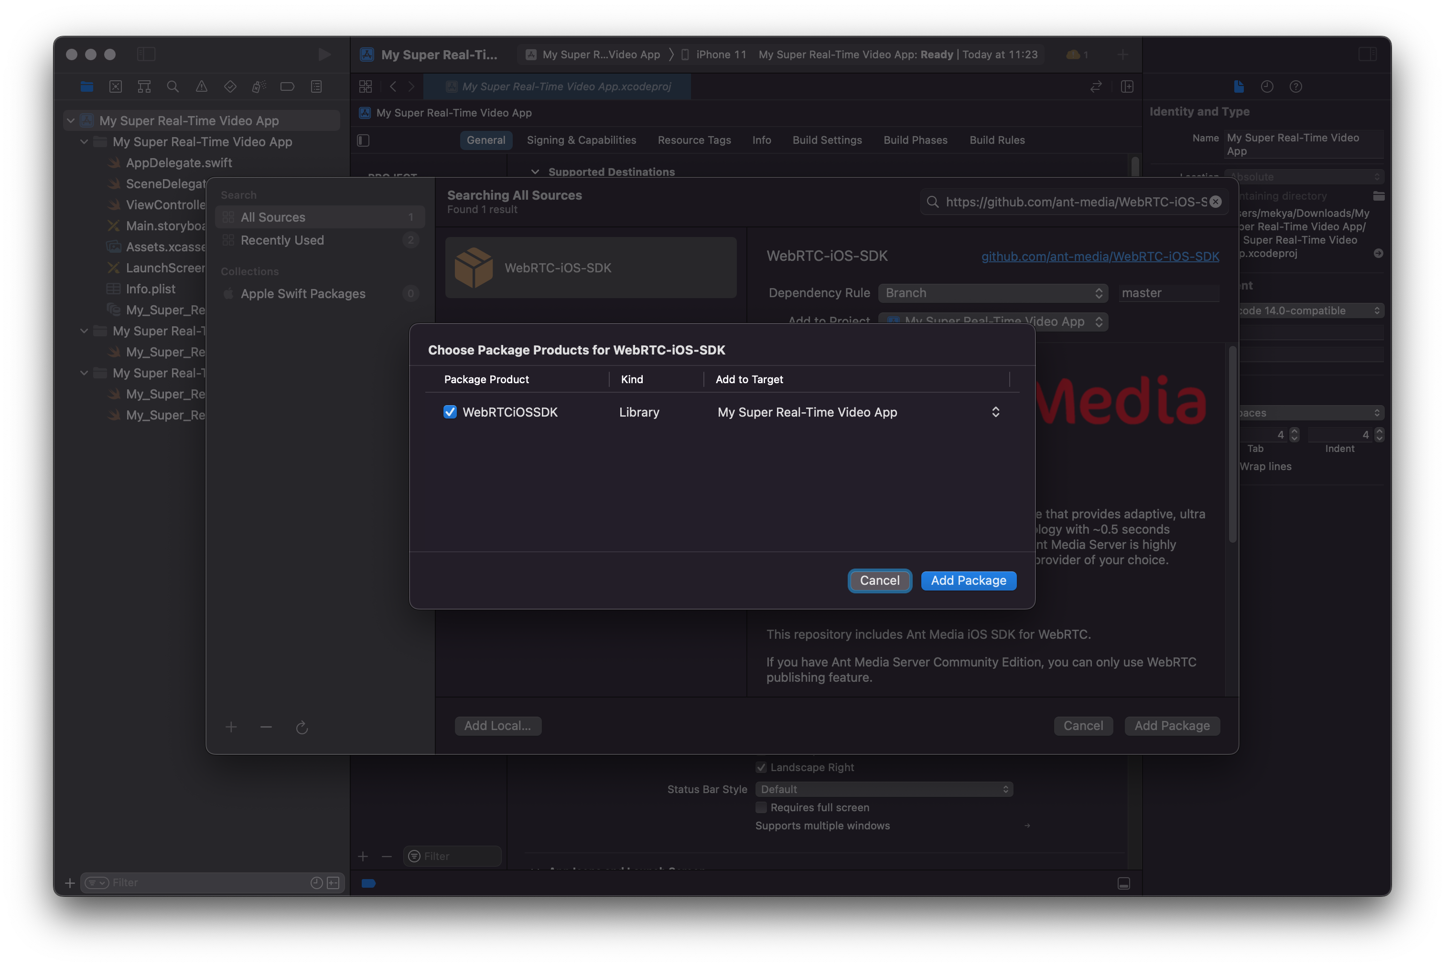
Task: Go forward in editor history
Action: pyautogui.click(x=411, y=87)
